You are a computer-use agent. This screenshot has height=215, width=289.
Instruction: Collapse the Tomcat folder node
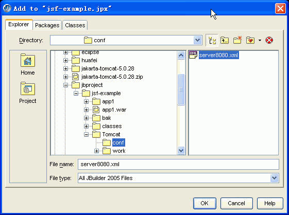pos(86,134)
